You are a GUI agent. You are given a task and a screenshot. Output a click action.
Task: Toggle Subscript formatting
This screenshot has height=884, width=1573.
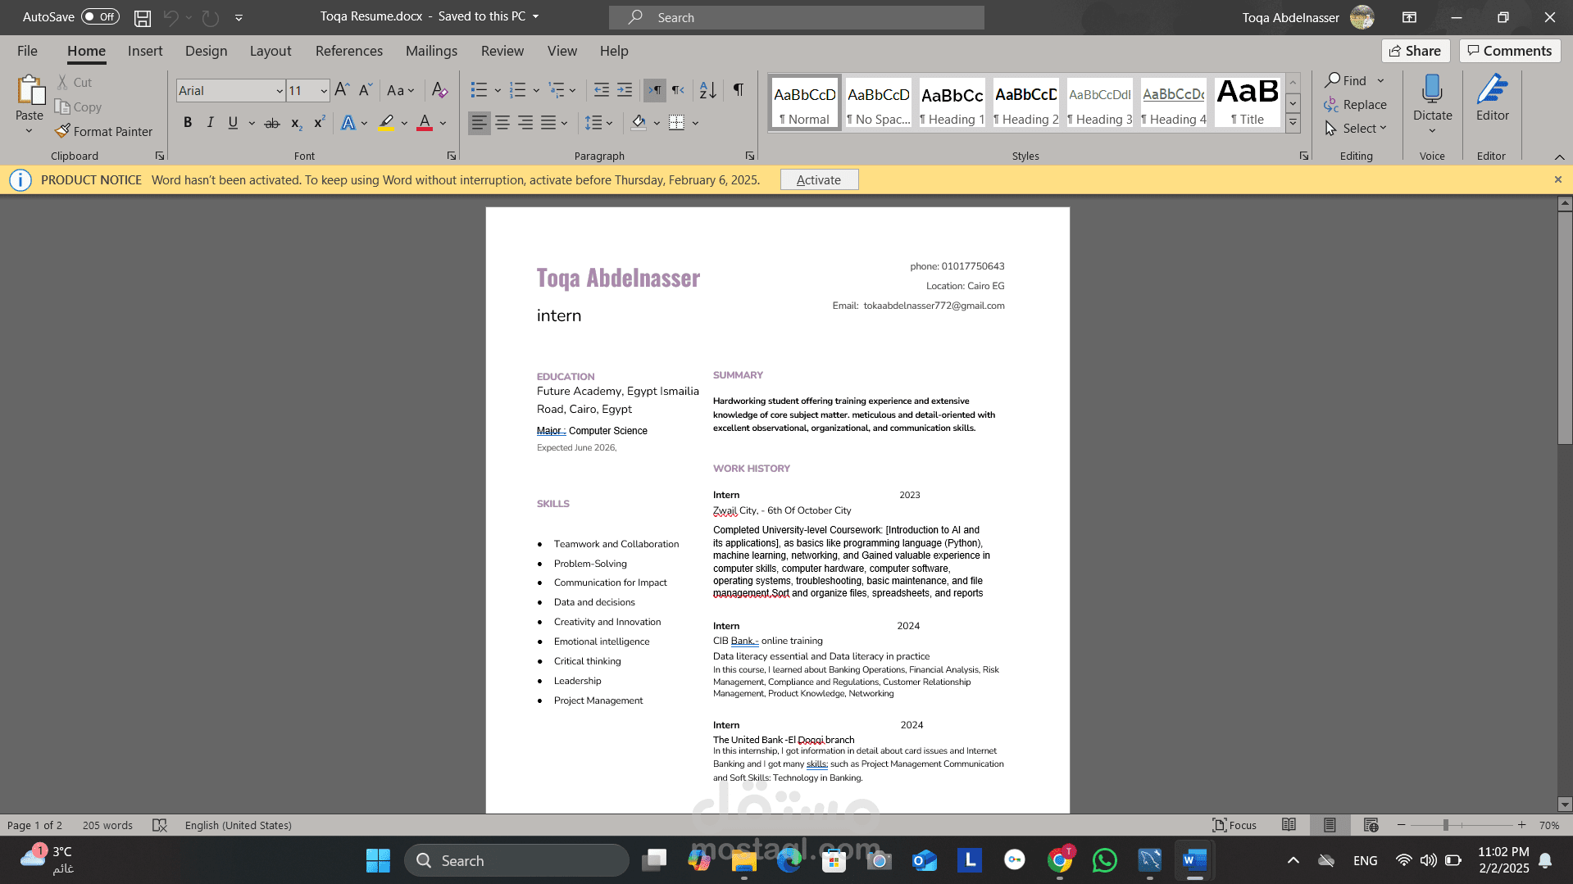[x=296, y=123]
